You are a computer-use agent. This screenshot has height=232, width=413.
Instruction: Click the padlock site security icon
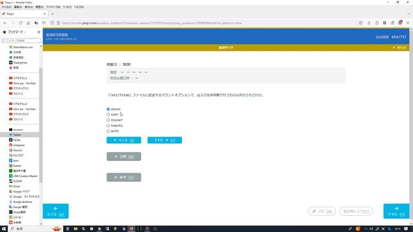pos(58,23)
